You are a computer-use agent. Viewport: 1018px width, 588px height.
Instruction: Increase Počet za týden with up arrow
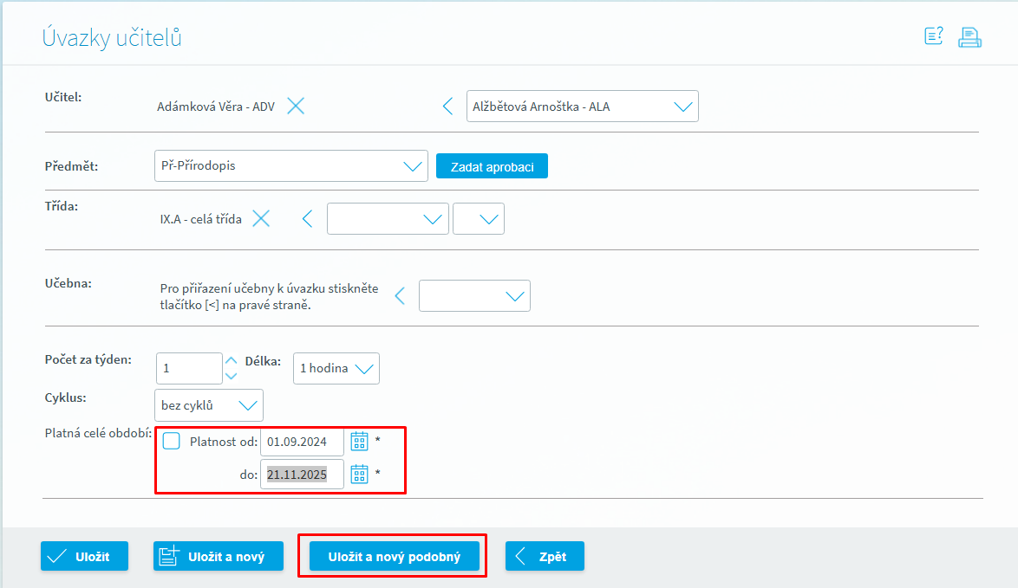(x=231, y=360)
